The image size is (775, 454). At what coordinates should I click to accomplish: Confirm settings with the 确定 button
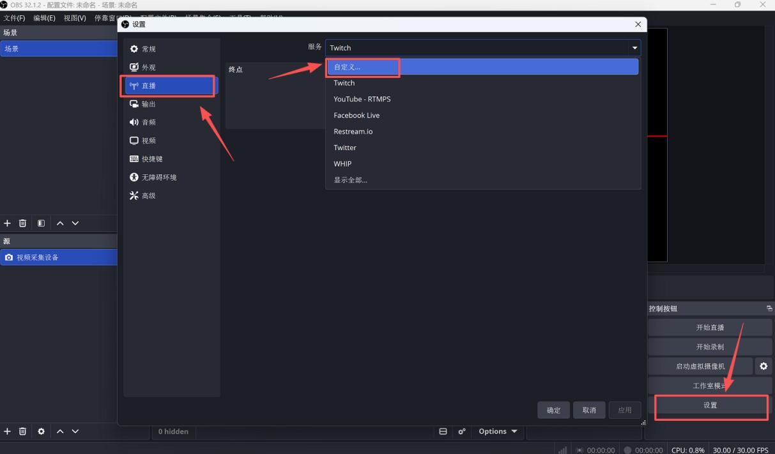click(553, 411)
